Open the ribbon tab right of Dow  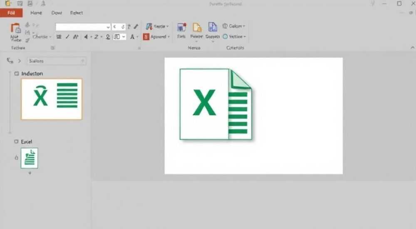pos(77,13)
